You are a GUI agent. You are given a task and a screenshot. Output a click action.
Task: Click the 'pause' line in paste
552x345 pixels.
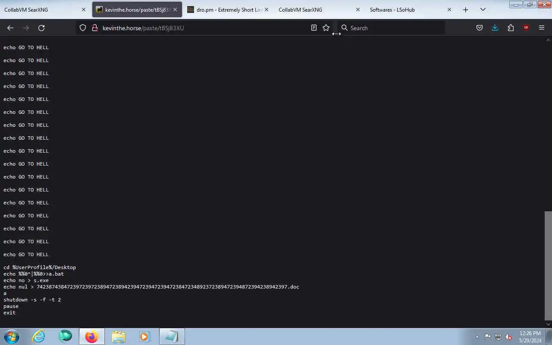pos(11,306)
